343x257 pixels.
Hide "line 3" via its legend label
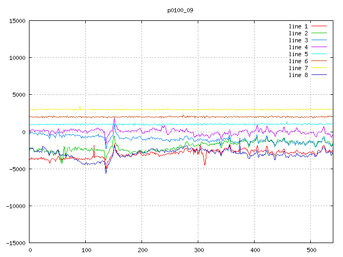point(298,40)
